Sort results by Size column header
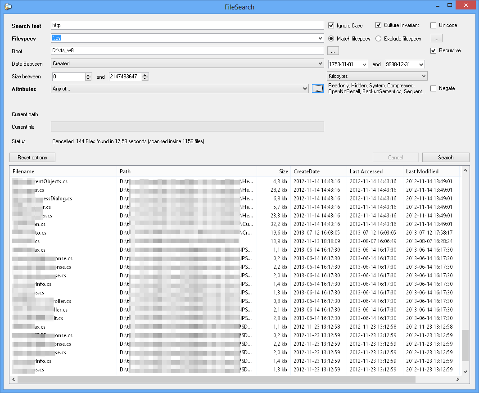479x393 pixels. [274, 172]
